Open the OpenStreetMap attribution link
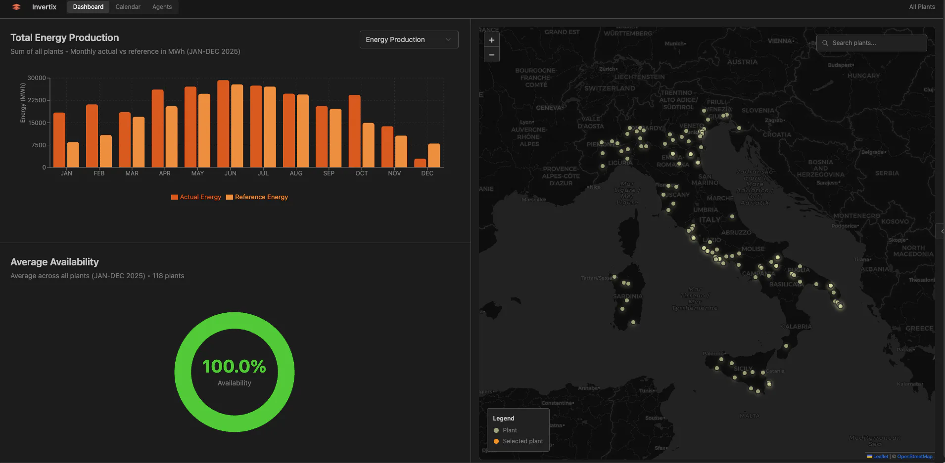The height and width of the screenshot is (463, 945). click(915, 457)
